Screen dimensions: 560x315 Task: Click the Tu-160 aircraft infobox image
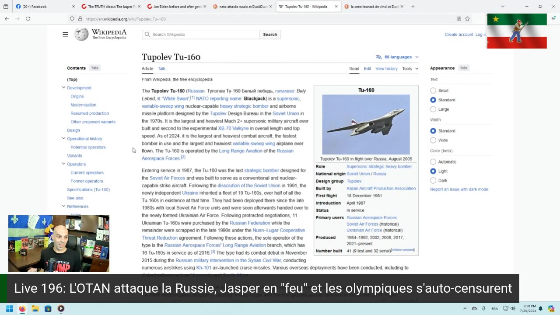point(366,124)
